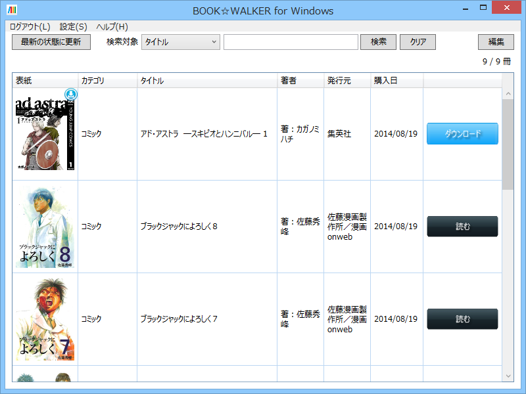This screenshot has height=394, width=526.
Task: Maximize the BOOK☆WALKER window
Action: (483, 8)
